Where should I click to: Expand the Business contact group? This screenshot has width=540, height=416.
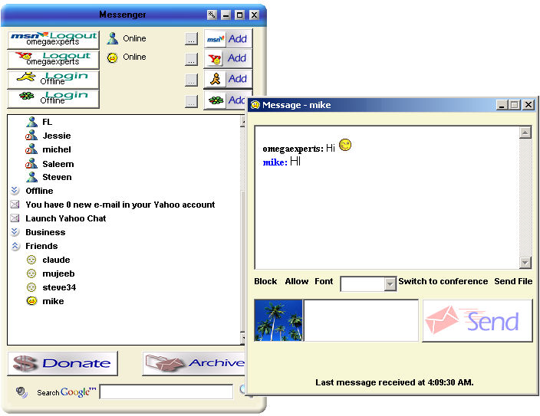[15, 232]
